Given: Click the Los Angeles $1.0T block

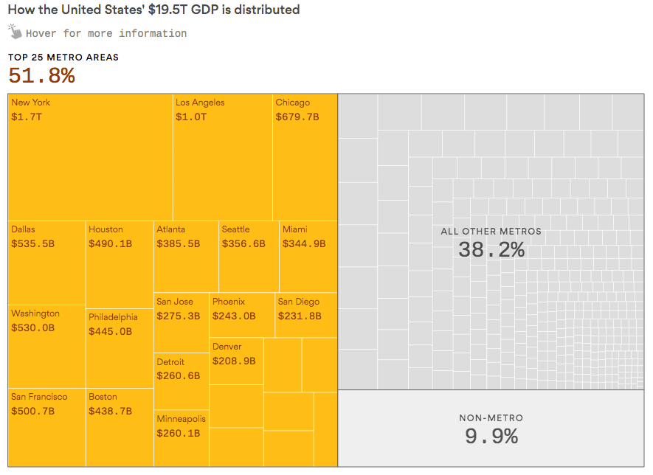Looking at the screenshot, I should pyautogui.click(x=223, y=156).
